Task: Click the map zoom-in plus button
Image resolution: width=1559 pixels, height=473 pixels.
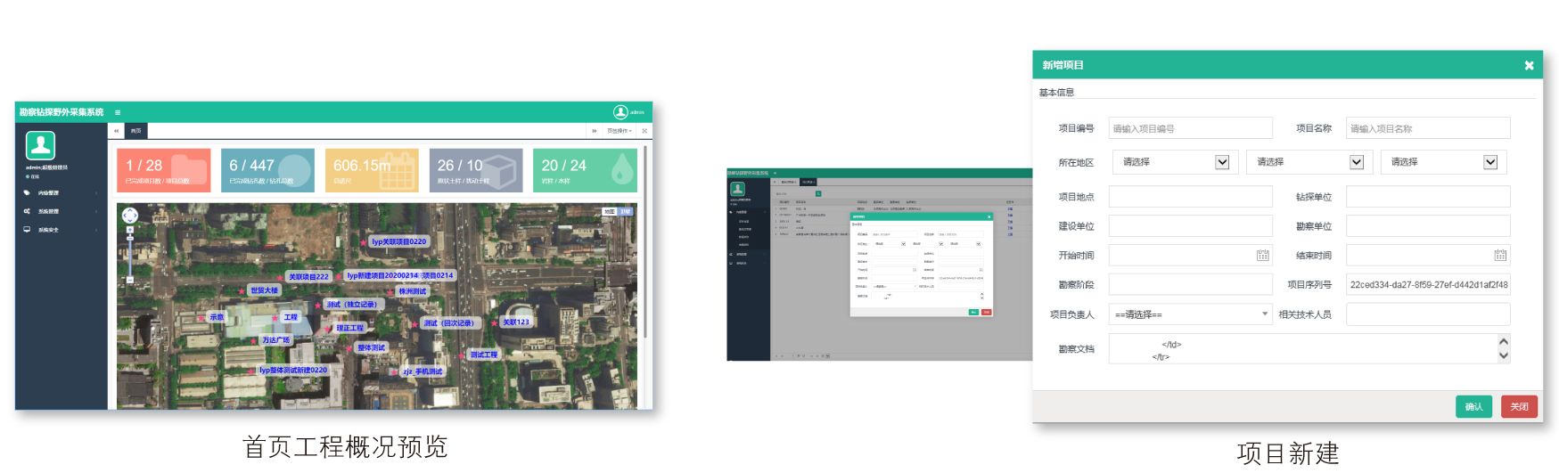Action: [130, 230]
